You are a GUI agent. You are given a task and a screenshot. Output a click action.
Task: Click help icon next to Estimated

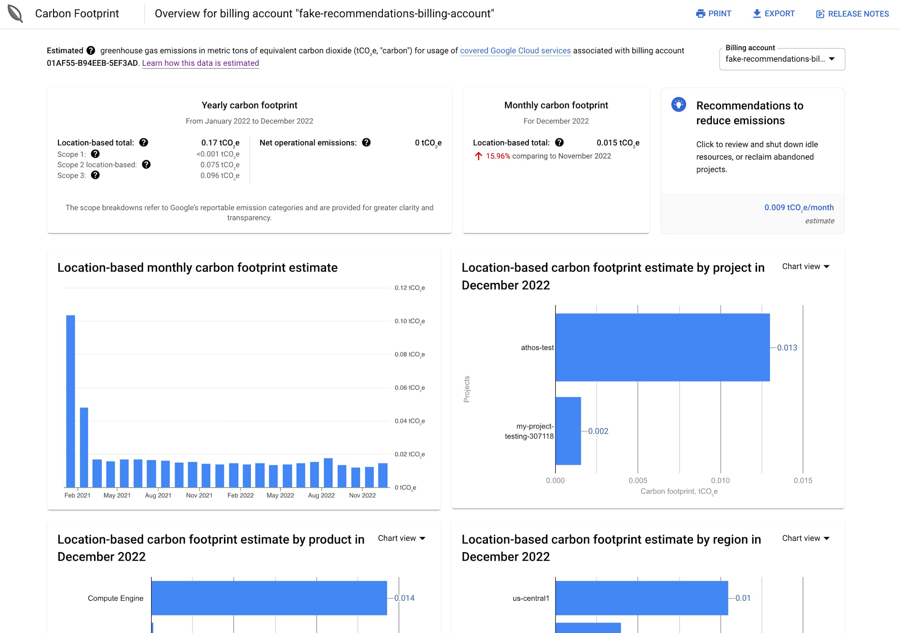click(x=91, y=50)
